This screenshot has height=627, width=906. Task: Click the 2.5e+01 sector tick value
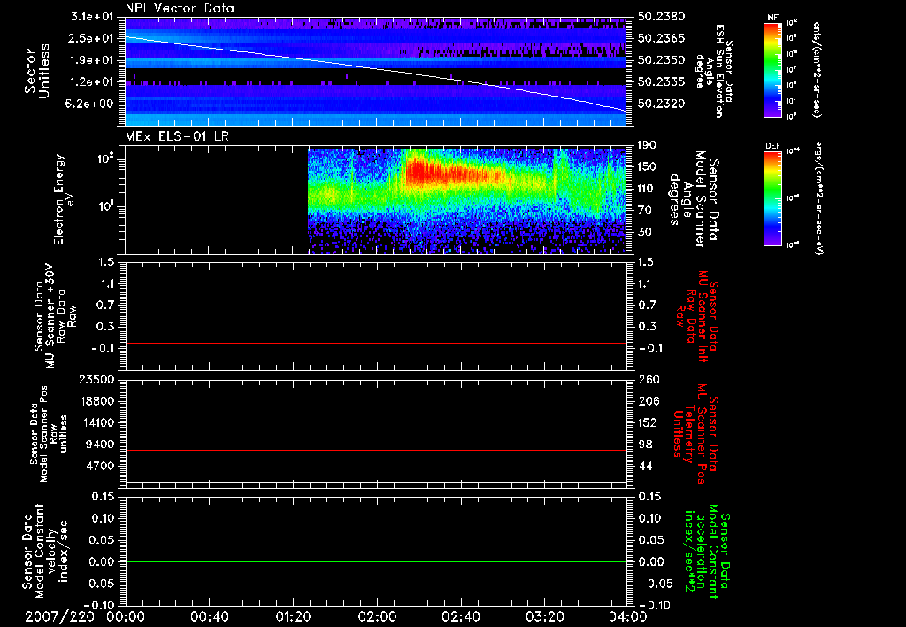92,38
